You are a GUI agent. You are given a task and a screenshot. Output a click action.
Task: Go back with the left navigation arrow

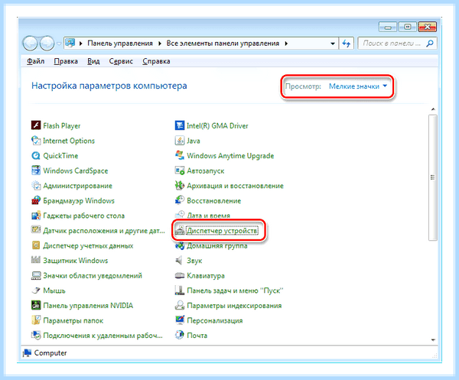(x=30, y=44)
